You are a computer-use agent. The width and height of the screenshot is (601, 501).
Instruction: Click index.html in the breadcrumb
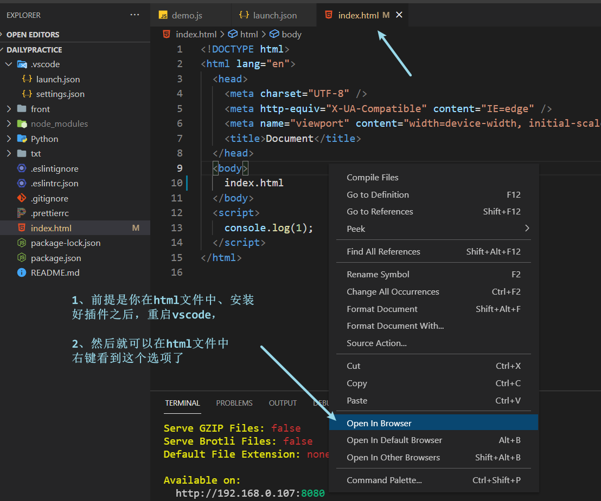[196, 35]
